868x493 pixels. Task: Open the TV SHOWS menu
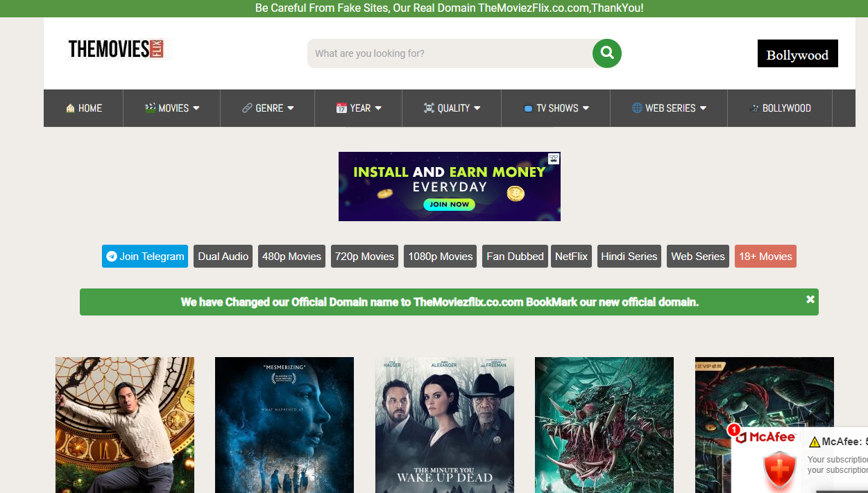click(556, 108)
